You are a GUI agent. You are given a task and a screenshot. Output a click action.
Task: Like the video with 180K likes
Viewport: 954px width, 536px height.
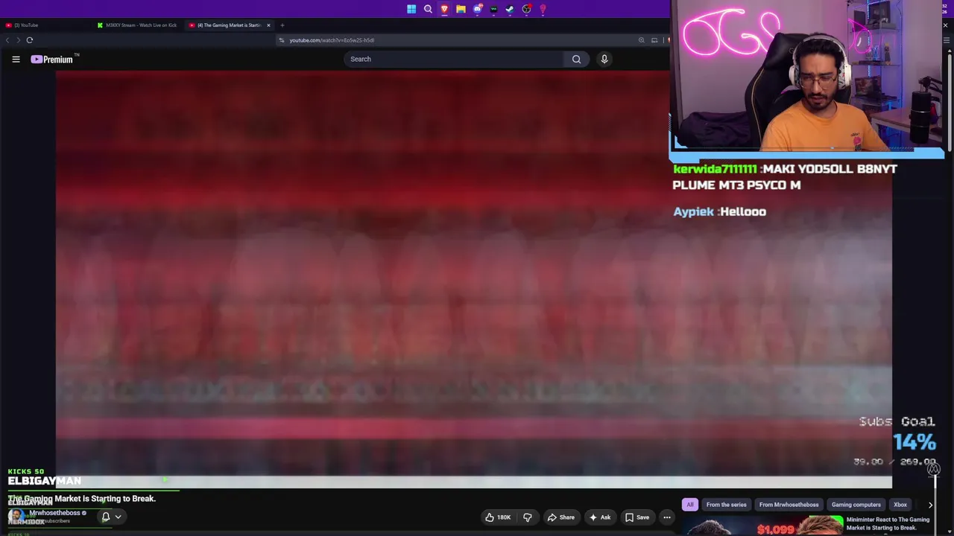tap(498, 517)
